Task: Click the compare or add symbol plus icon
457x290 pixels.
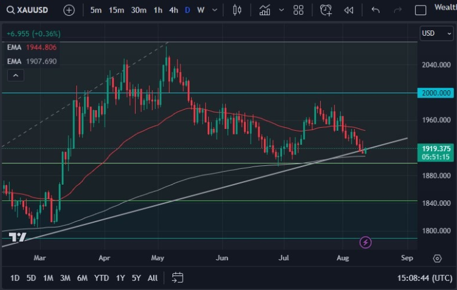Action: (69, 10)
